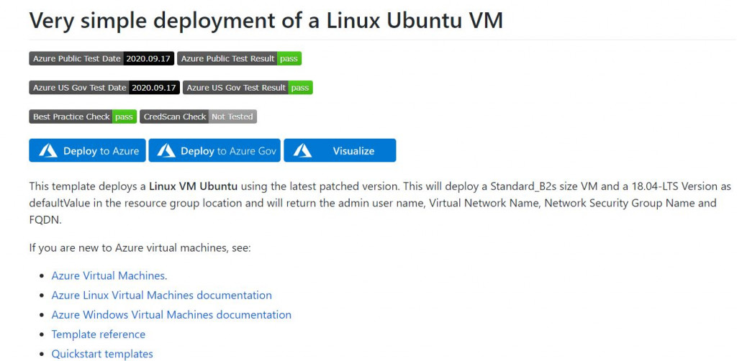
Task: Open the Azure Public Test Date badge
Action: [101, 59]
